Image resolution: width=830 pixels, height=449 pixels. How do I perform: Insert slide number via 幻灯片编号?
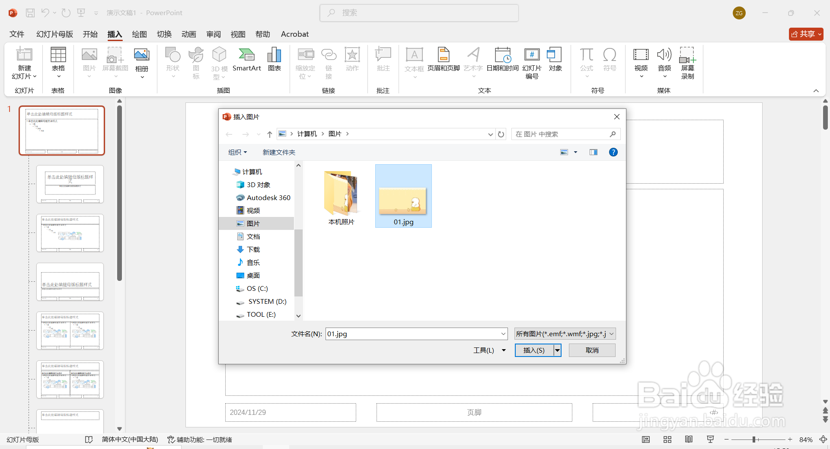[532, 63]
